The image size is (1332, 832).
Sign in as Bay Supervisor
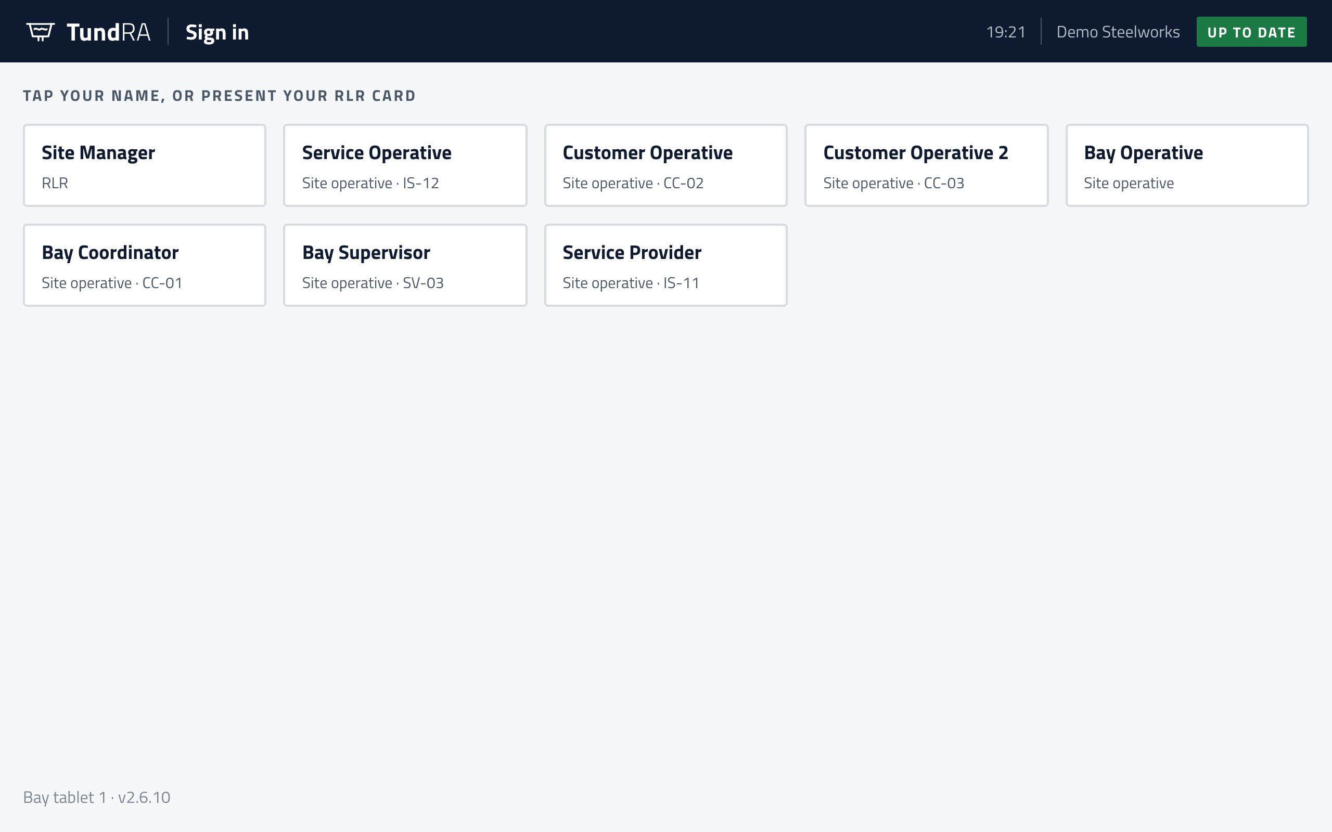click(x=405, y=265)
